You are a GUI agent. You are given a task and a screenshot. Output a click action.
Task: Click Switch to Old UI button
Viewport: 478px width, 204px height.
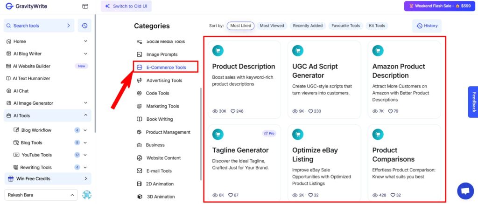point(126,6)
